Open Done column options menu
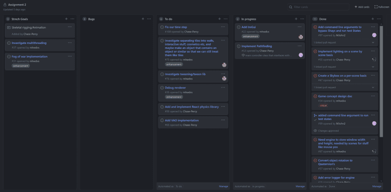 379,19
